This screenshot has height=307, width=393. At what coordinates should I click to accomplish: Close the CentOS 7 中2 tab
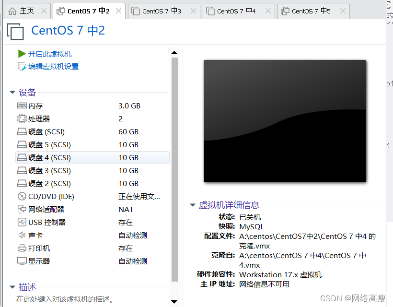click(x=118, y=11)
